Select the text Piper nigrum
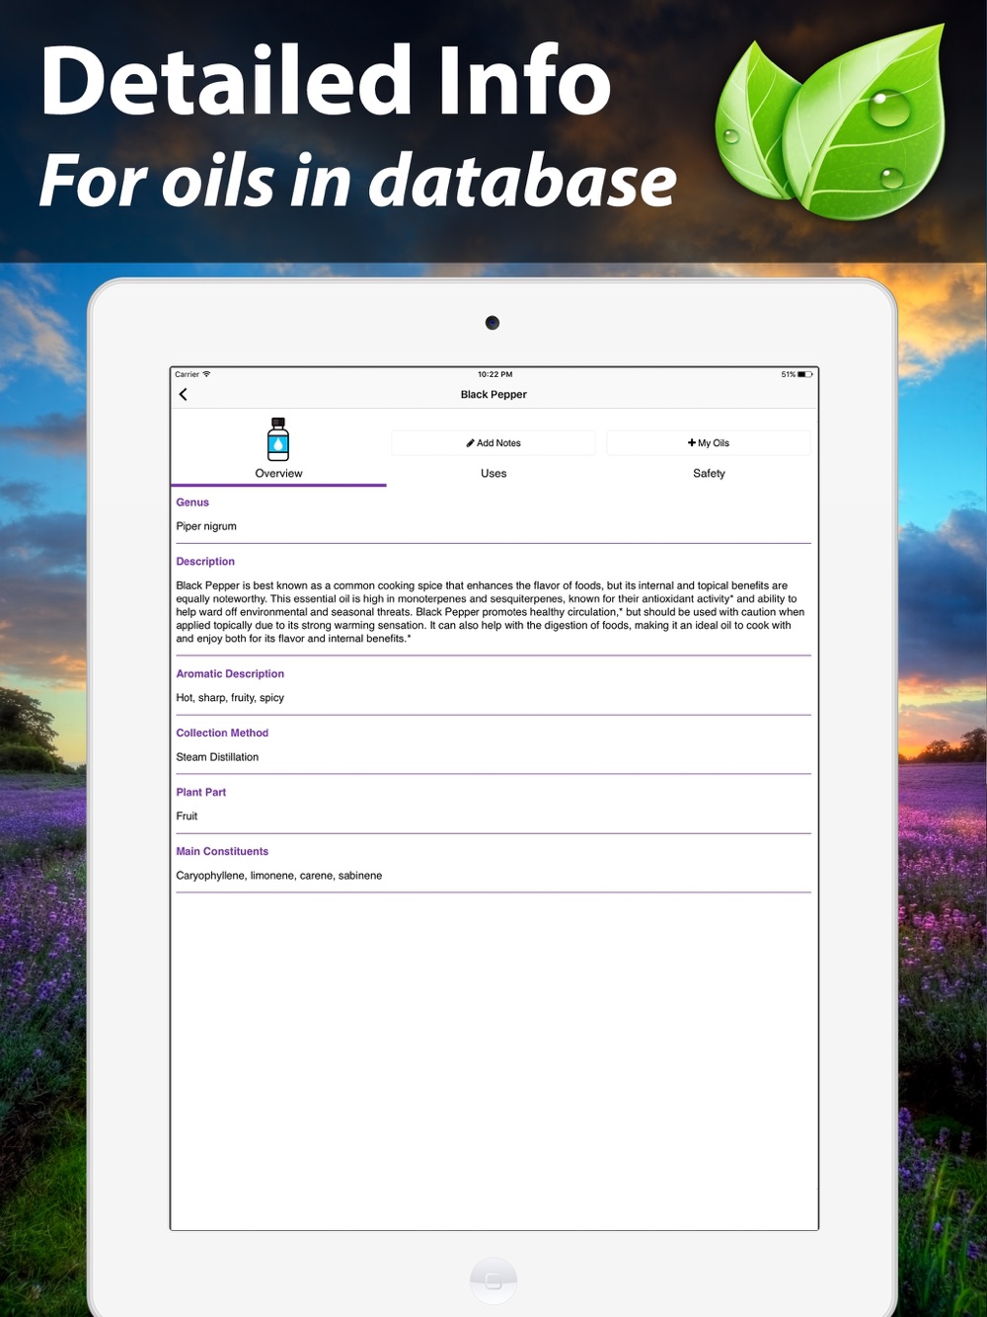This screenshot has width=987, height=1317. tap(206, 526)
